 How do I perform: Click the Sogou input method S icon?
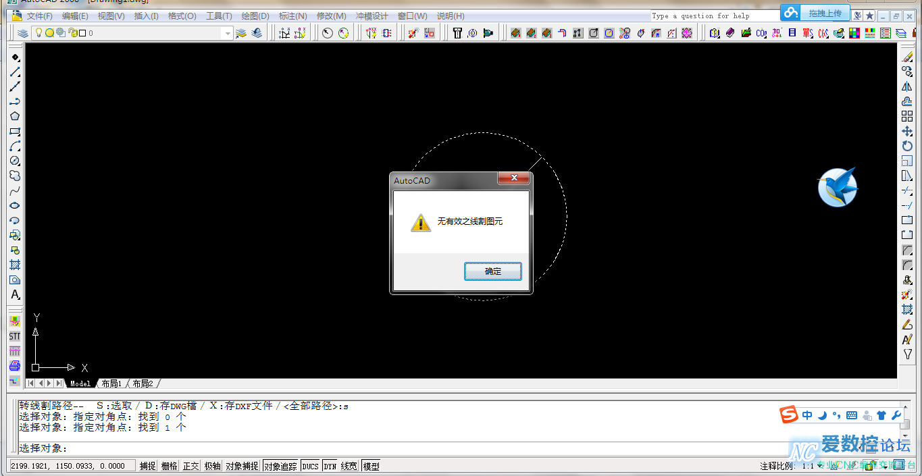[788, 415]
